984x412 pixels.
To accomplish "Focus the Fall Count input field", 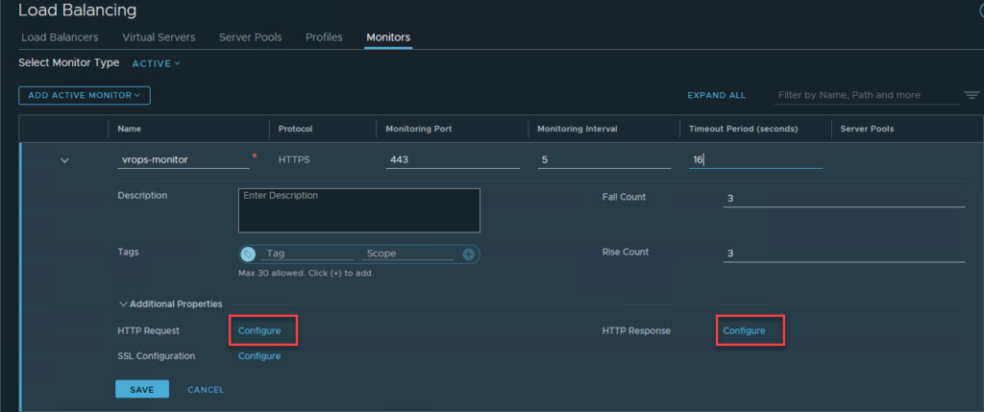I will [x=843, y=198].
